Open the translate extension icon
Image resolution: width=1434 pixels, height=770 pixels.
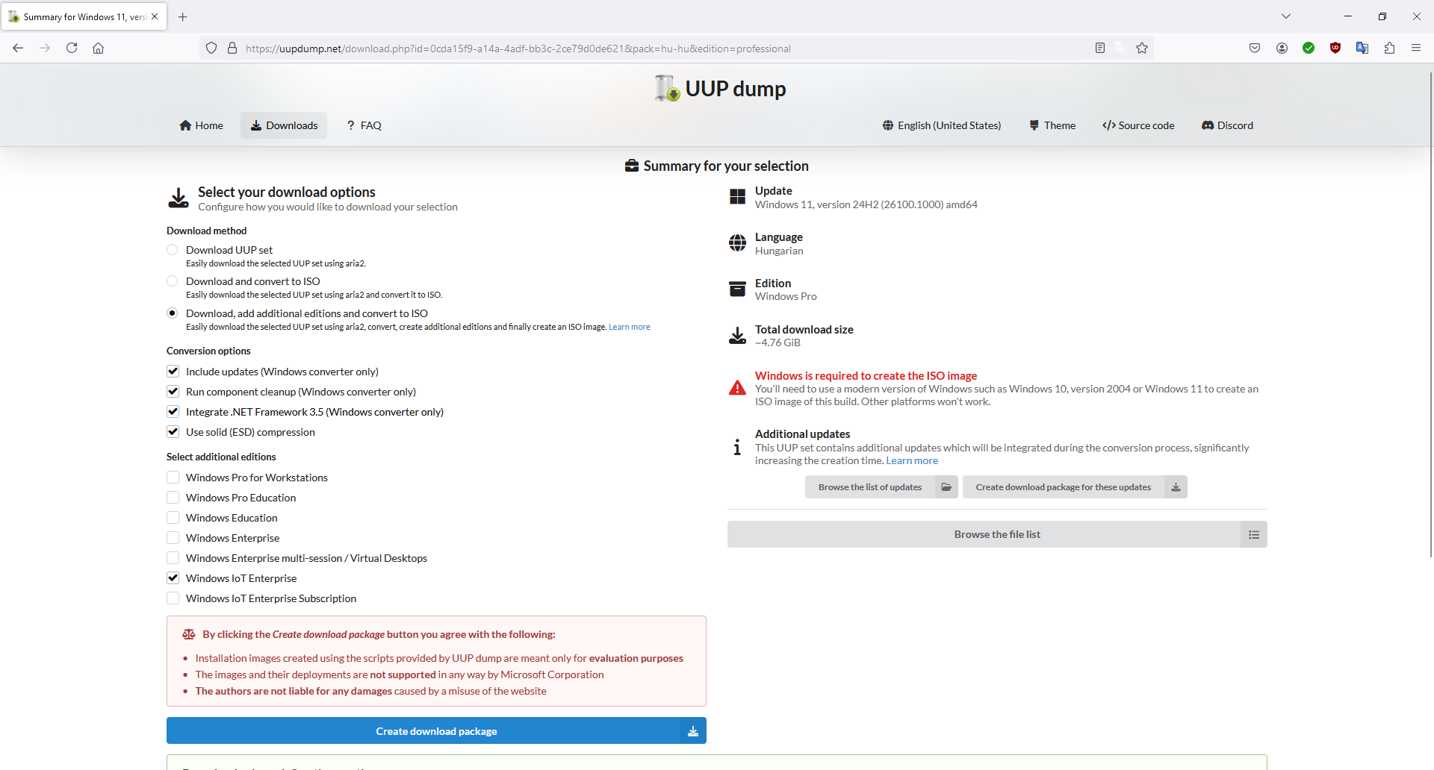1362,48
